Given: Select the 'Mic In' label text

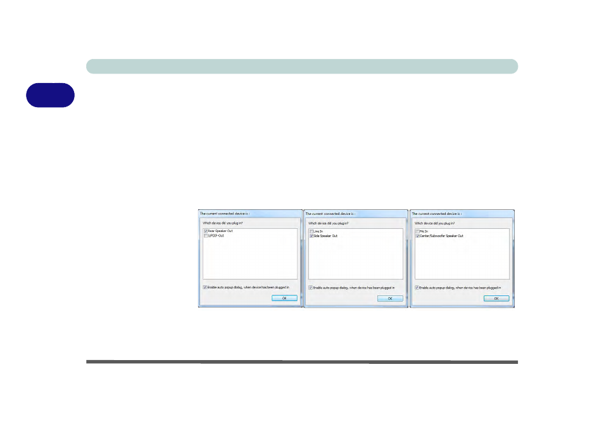Looking at the screenshot, I should point(424,231).
